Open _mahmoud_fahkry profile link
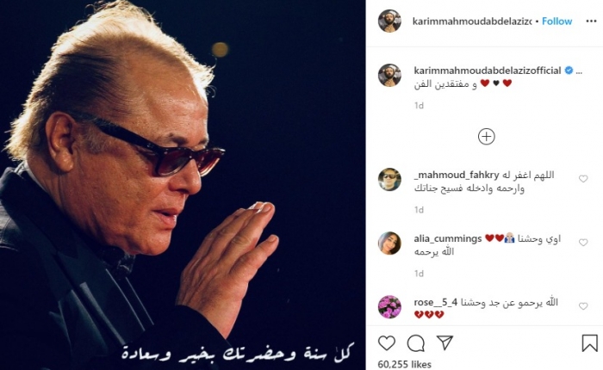 [457, 175]
